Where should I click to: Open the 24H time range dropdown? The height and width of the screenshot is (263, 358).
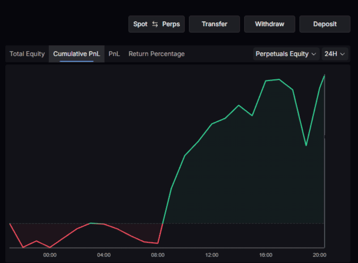(335, 54)
